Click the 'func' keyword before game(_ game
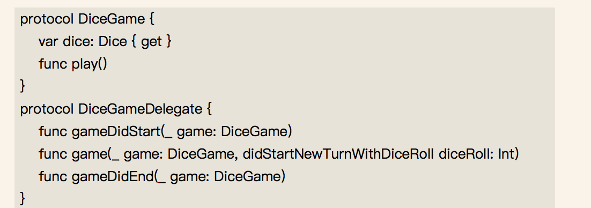 (x=53, y=154)
